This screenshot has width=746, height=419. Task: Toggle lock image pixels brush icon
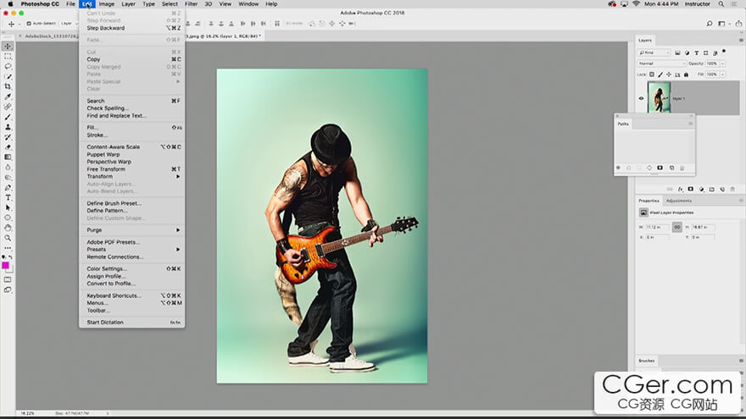click(x=660, y=74)
